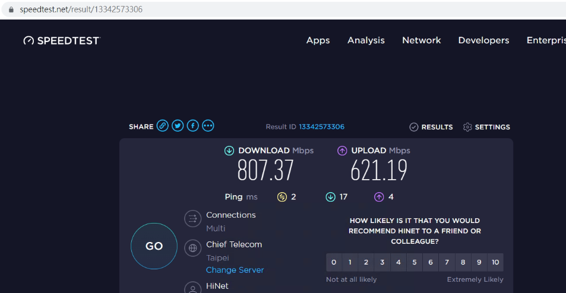566x293 pixels.
Task: Click the user icon next to HiNet
Action: [193, 288]
